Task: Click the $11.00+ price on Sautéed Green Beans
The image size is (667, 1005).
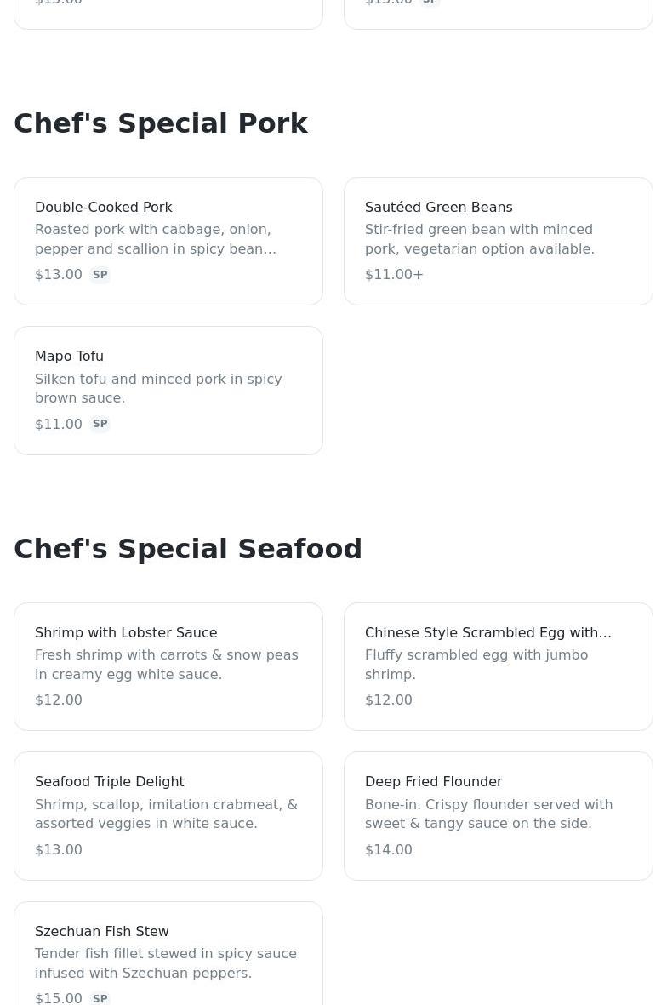Action: [x=394, y=274]
